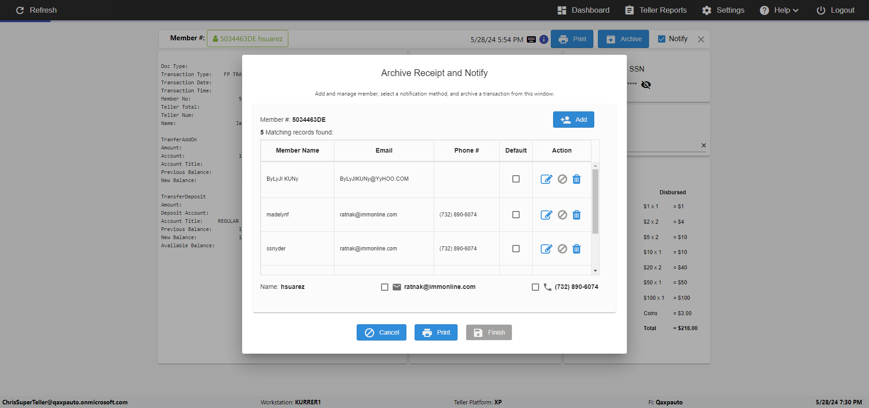The width and height of the screenshot is (869, 408).
Task: Disable the madelynf member record
Action: (562, 215)
